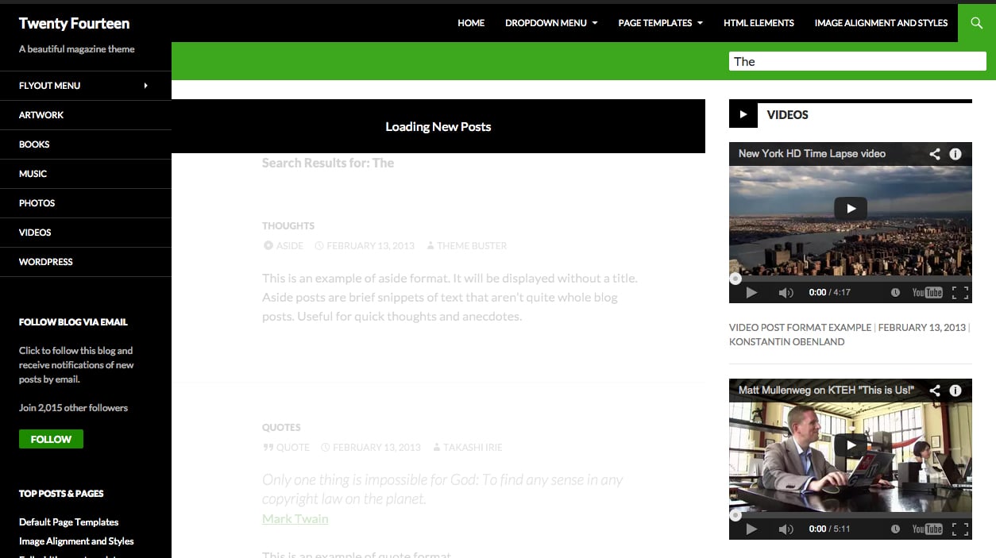Viewport: 996px width, 558px height.
Task: Open Video Post Format Example link
Action: tap(800, 327)
